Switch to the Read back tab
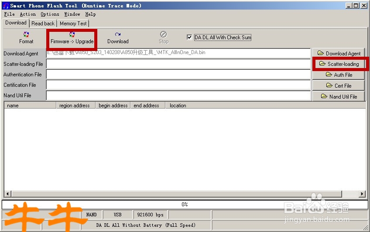This screenshot has height=232, width=370. tap(43, 24)
